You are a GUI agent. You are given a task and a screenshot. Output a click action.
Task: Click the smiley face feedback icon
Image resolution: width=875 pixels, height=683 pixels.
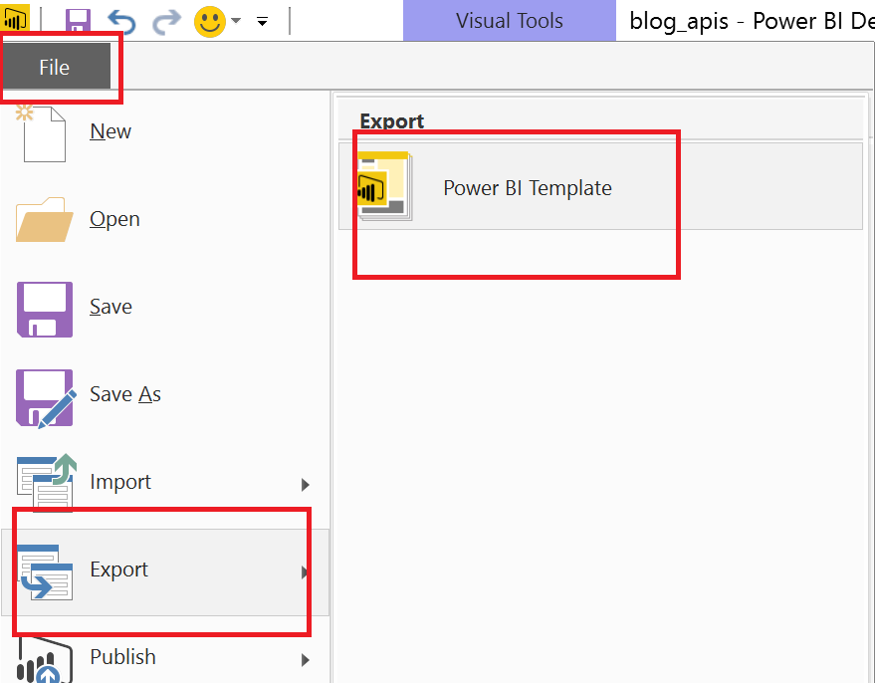(210, 21)
